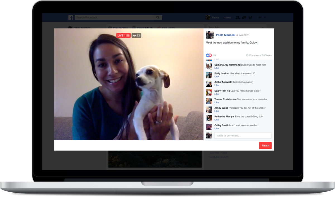The image size is (335, 197).
Task: Open privacy shortcuts lock icon
Action: (259, 17)
